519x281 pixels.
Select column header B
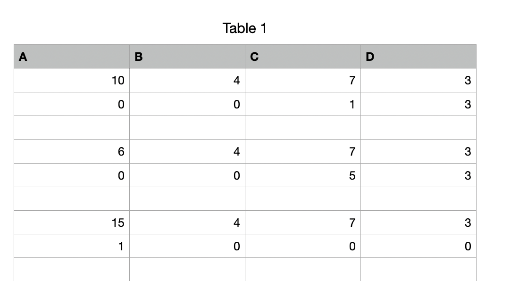pos(187,57)
